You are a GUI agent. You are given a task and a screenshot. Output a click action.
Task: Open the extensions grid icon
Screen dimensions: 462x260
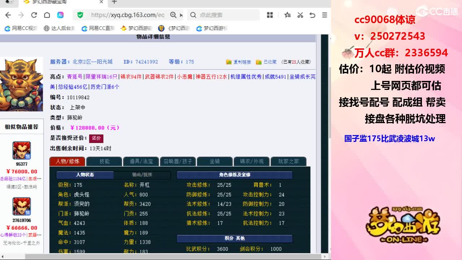(270, 15)
